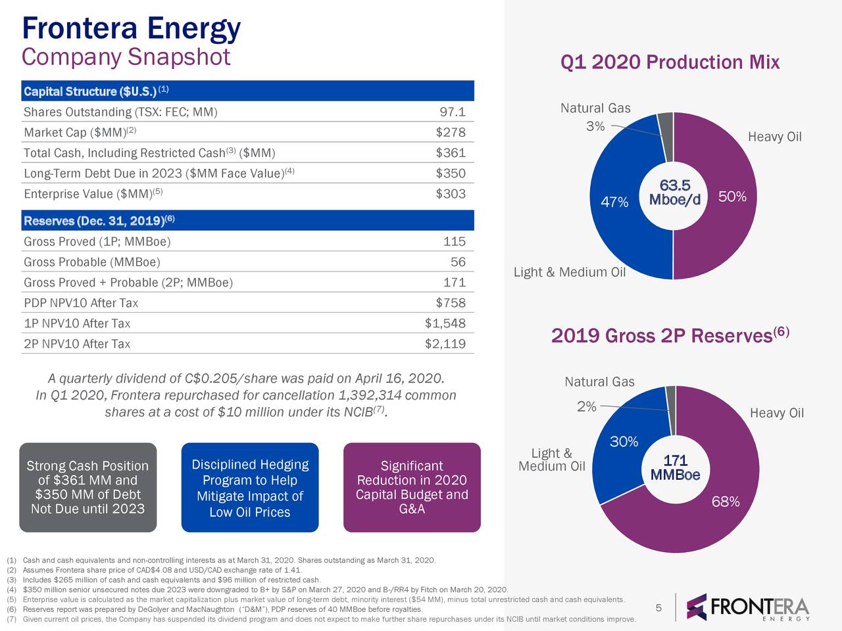Click the blue 'Disciplined Hedging Program' box
842x631 pixels.
[250, 488]
